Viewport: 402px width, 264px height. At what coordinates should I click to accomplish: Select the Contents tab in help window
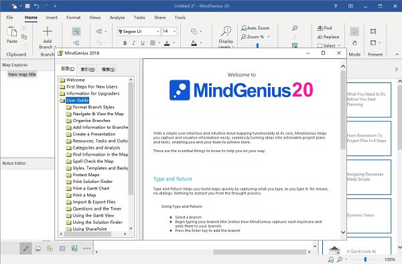point(68,69)
